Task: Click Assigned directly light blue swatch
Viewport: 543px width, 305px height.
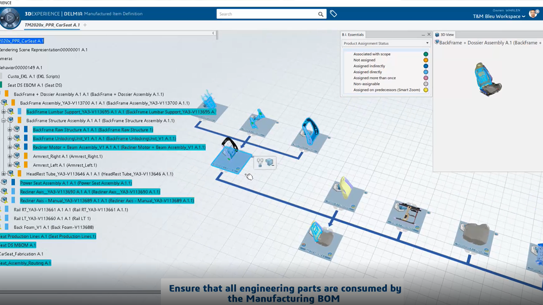Action: coord(425,72)
